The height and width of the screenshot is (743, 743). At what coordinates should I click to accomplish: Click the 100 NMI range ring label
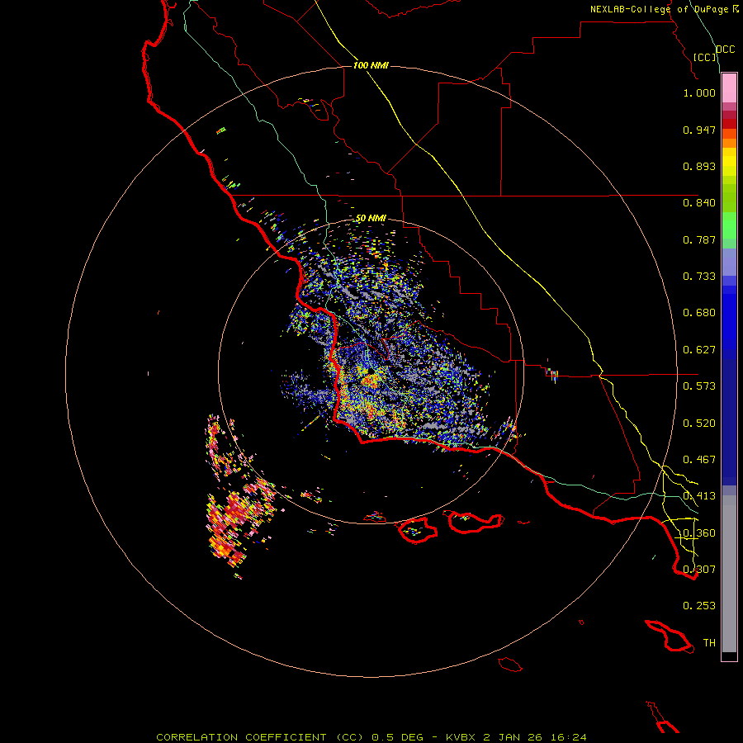click(x=371, y=65)
